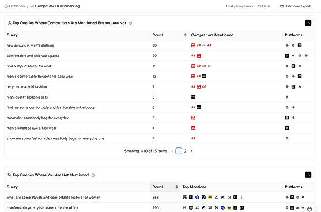The image size is (321, 212).
Task: Click the H&M logo in ankle boots row
Action: 193,107
